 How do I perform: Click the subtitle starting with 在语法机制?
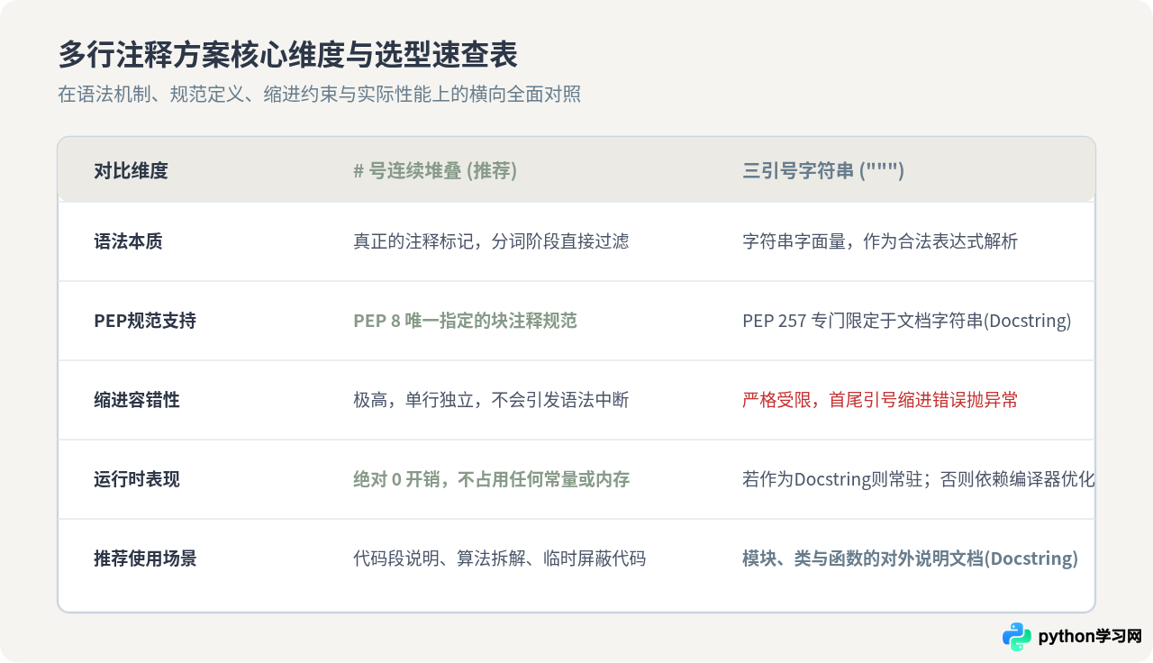[320, 95]
